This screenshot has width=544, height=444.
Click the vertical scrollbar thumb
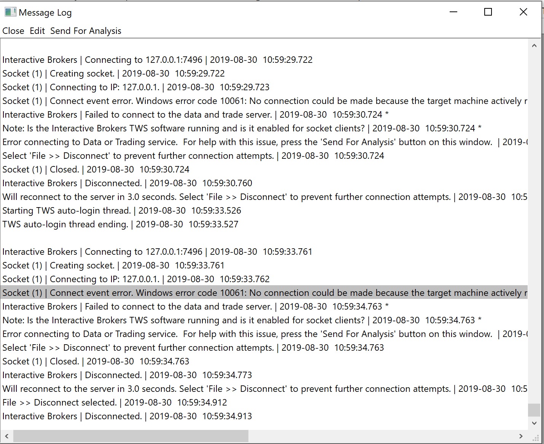tap(534, 410)
